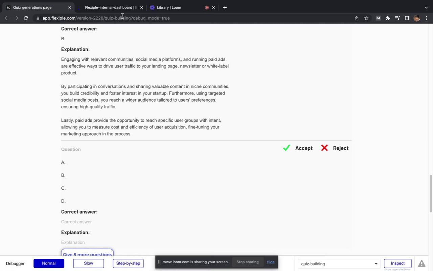Set debugger speed to Normal
Image resolution: width=433 pixels, height=271 pixels.
click(49, 264)
